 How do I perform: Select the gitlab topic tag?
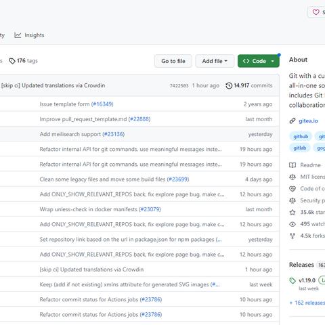pos(300,148)
